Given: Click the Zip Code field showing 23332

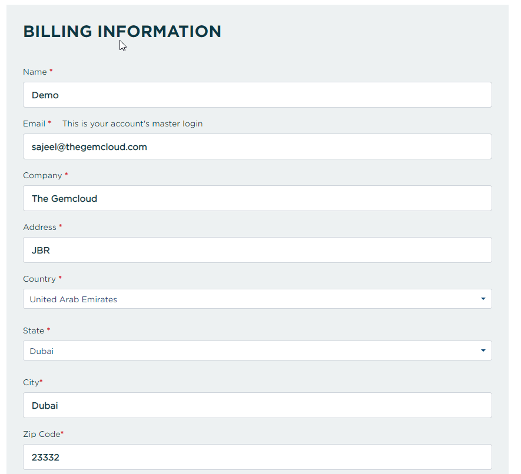Looking at the screenshot, I should (257, 457).
